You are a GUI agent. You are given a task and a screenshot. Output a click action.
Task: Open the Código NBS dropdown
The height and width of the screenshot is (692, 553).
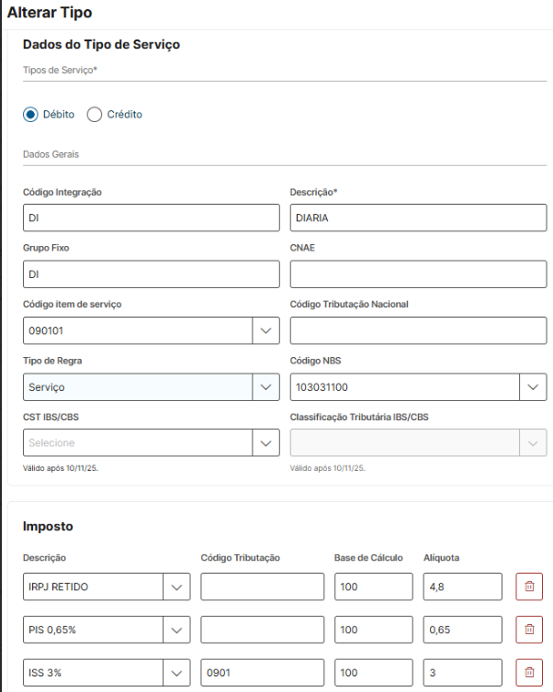[x=533, y=387]
